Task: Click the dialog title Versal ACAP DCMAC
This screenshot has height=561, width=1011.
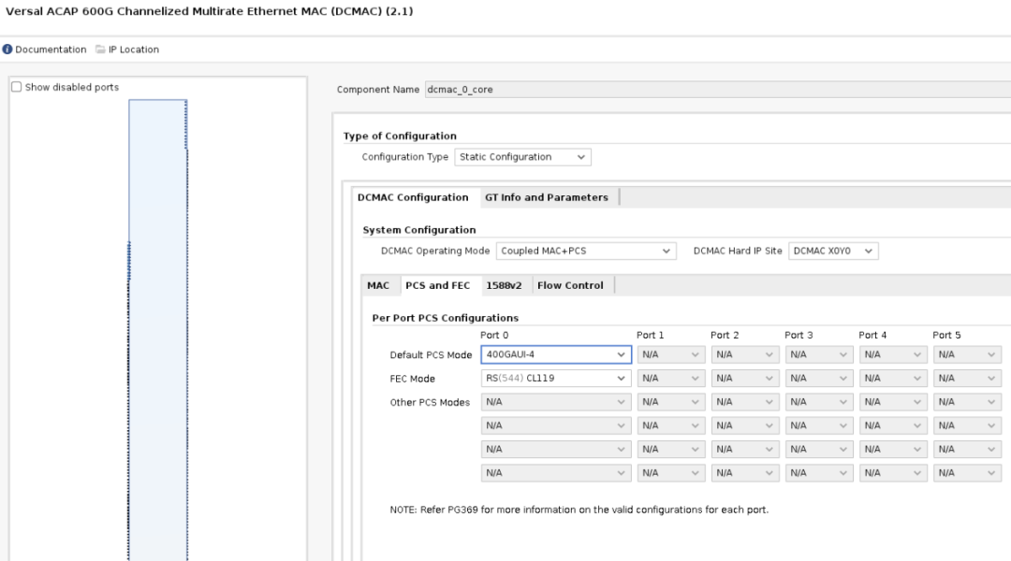Action: 210,11
